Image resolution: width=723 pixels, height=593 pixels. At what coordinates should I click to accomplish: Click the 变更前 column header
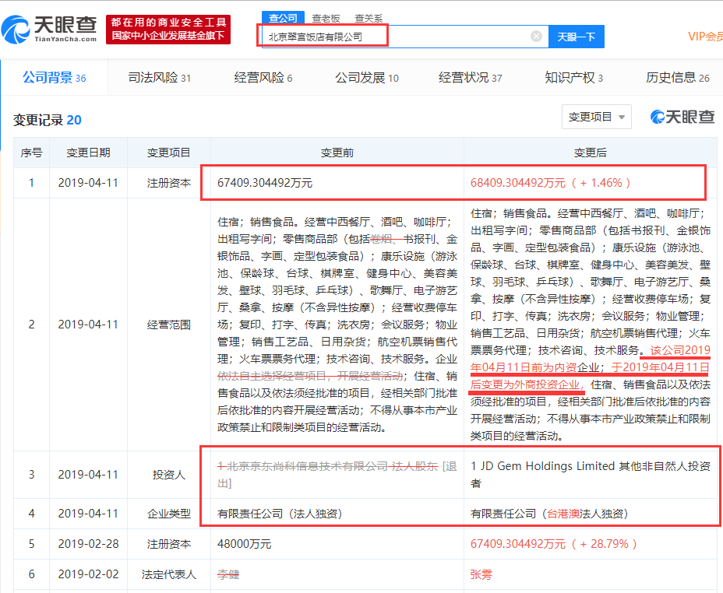pyautogui.click(x=337, y=153)
